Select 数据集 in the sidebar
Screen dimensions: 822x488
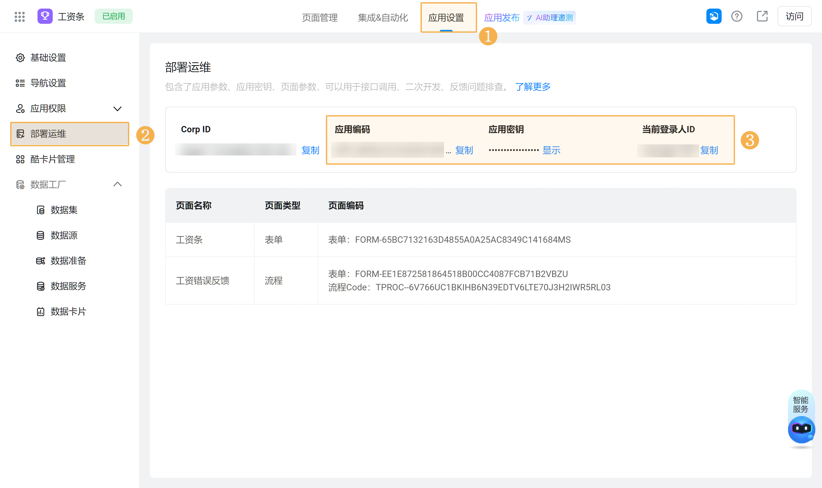click(64, 210)
